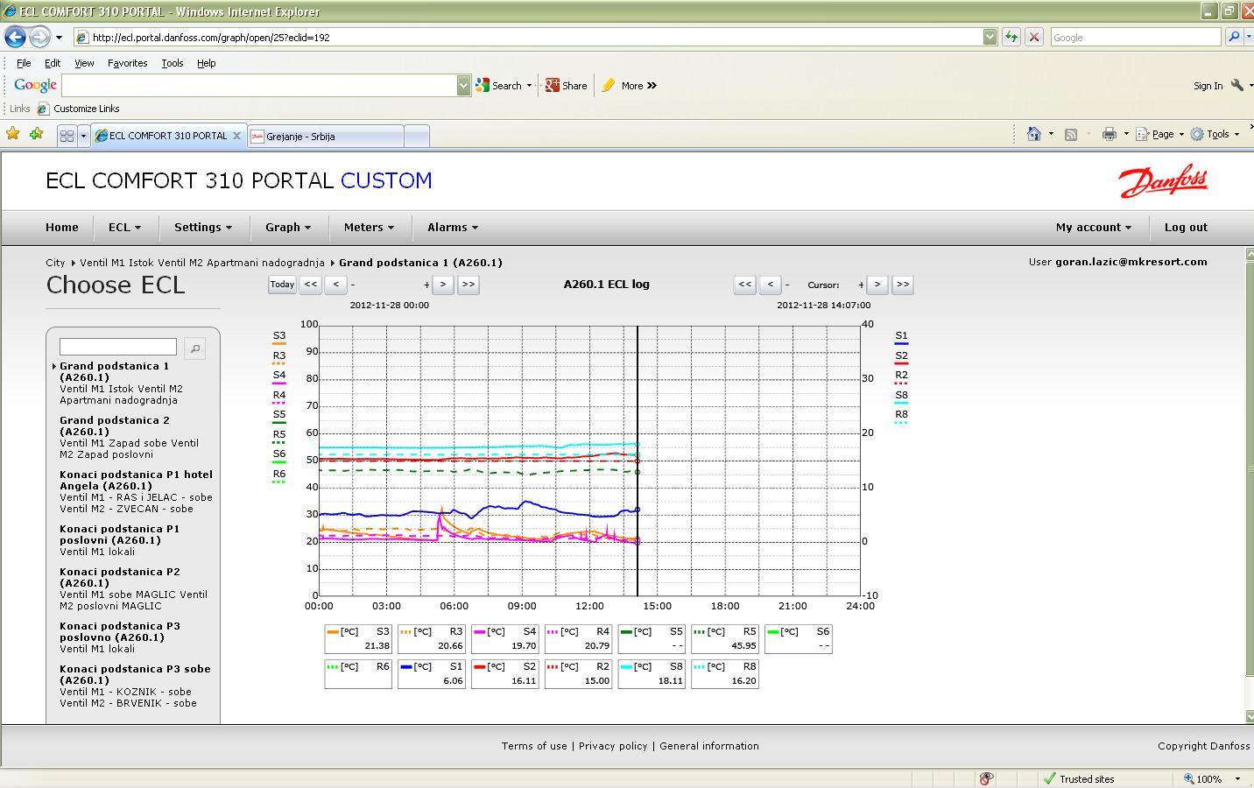The image size is (1254, 788).
Task: Click the Danfoss logo
Action: coord(1163,181)
